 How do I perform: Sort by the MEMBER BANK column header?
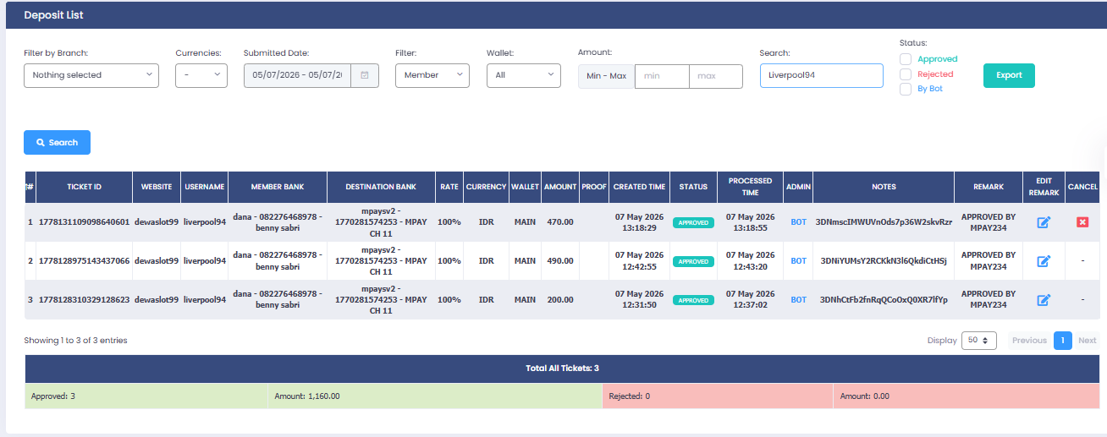click(x=278, y=187)
